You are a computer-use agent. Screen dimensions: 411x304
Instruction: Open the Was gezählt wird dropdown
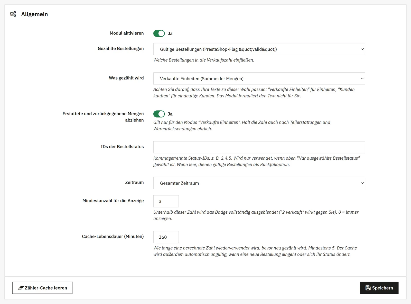[x=259, y=79]
